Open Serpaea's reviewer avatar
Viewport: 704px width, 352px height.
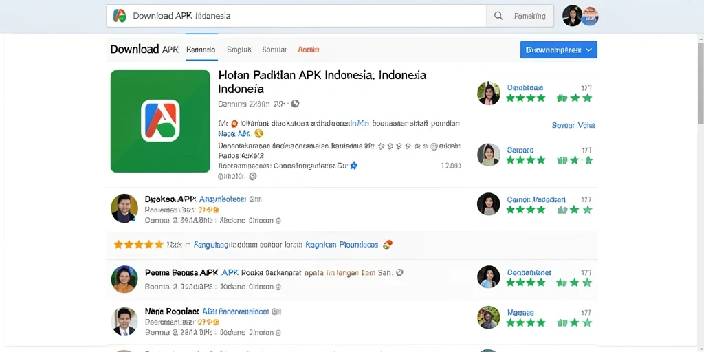[489, 155]
